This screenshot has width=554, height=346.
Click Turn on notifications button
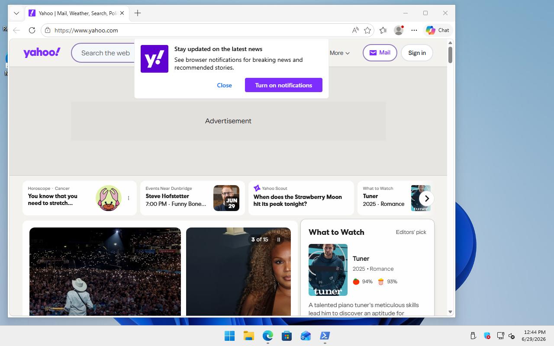(283, 85)
